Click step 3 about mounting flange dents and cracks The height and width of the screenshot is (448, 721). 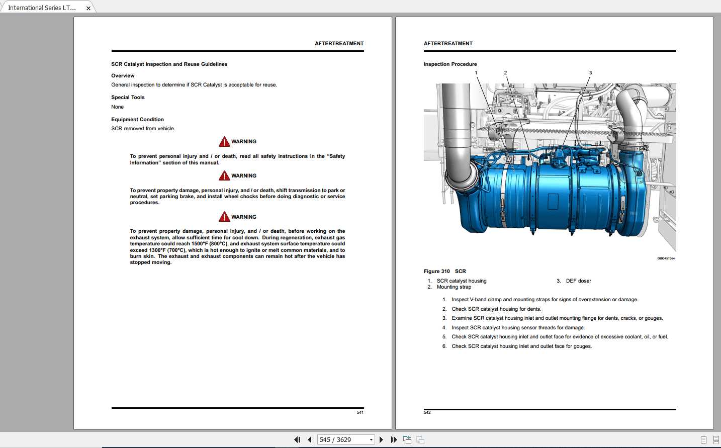(x=557, y=318)
